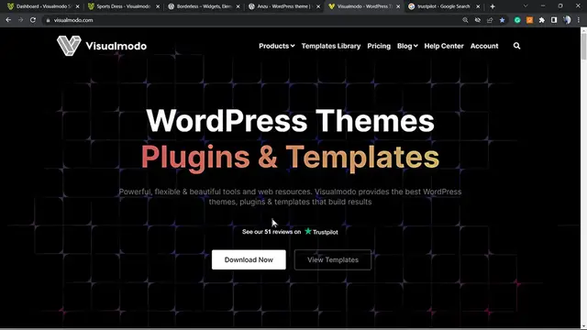
Task: Click the browser forward arrow
Action: pos(20,20)
